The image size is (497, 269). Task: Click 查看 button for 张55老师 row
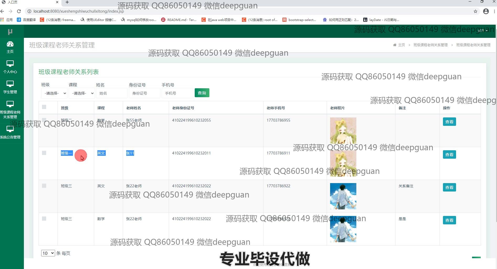pos(449,122)
